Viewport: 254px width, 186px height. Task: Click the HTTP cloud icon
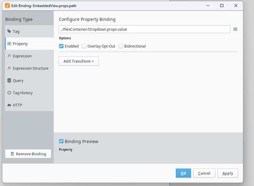(x=9, y=105)
